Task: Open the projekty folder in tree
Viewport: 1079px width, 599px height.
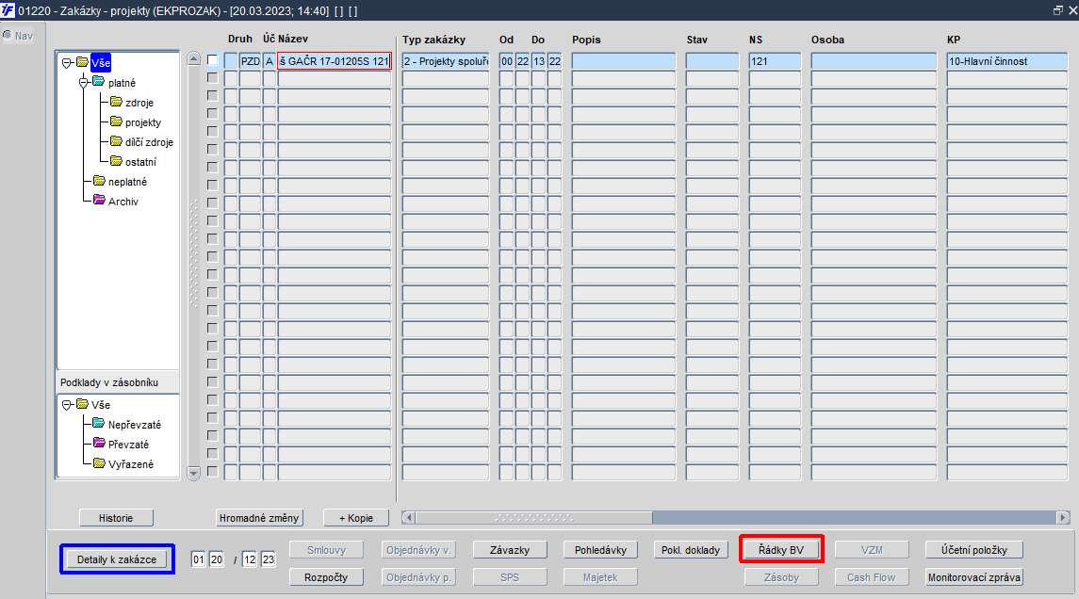Action: click(136, 121)
